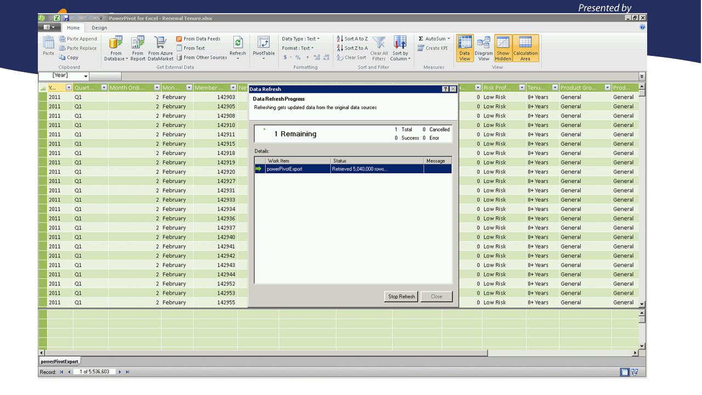Go to the first record using navigation arrow
The width and height of the screenshot is (702, 395).
pos(61,372)
